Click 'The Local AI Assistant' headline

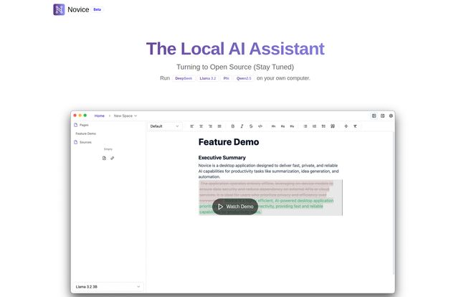pyautogui.click(x=235, y=49)
